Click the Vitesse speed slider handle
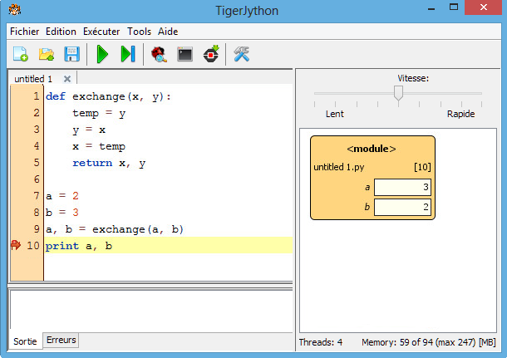The width and height of the screenshot is (507, 358). coord(398,93)
